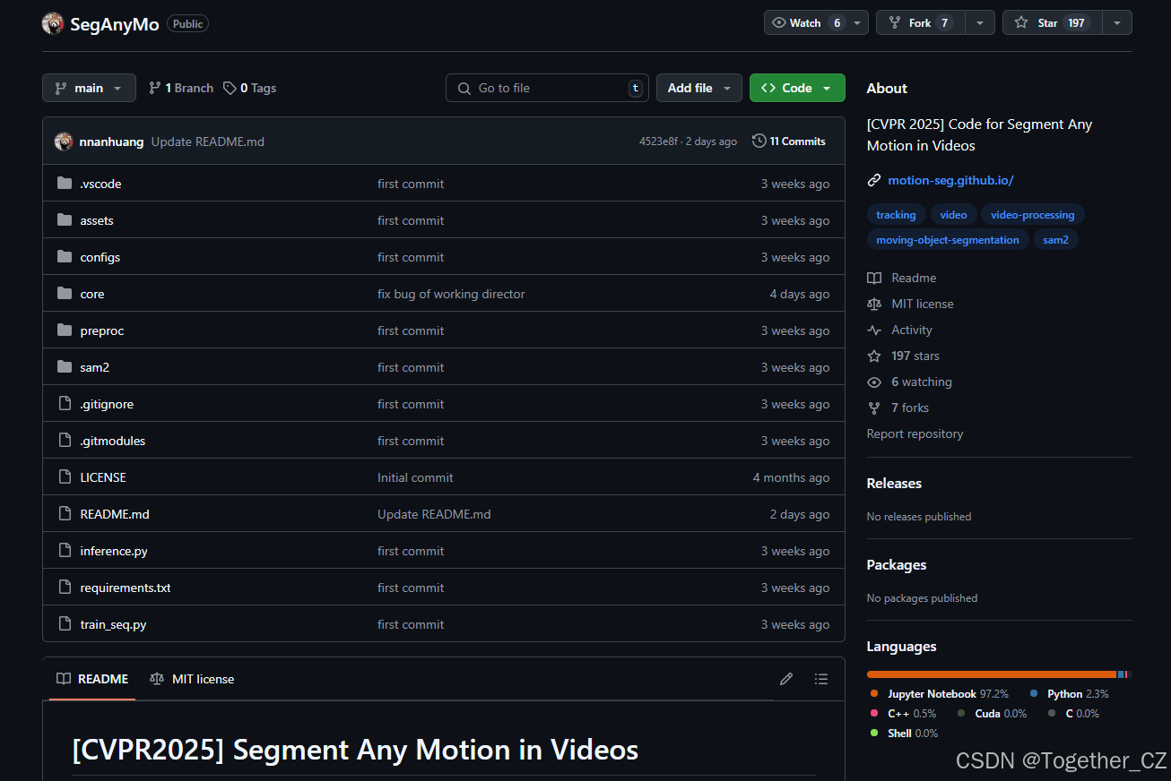Click the folder icon beside sam2
This screenshot has width=1171, height=781.
[65, 367]
